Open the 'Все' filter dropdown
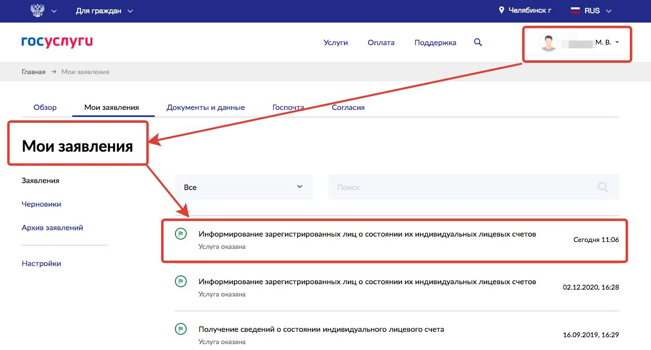The image size is (651, 350). coord(244,187)
